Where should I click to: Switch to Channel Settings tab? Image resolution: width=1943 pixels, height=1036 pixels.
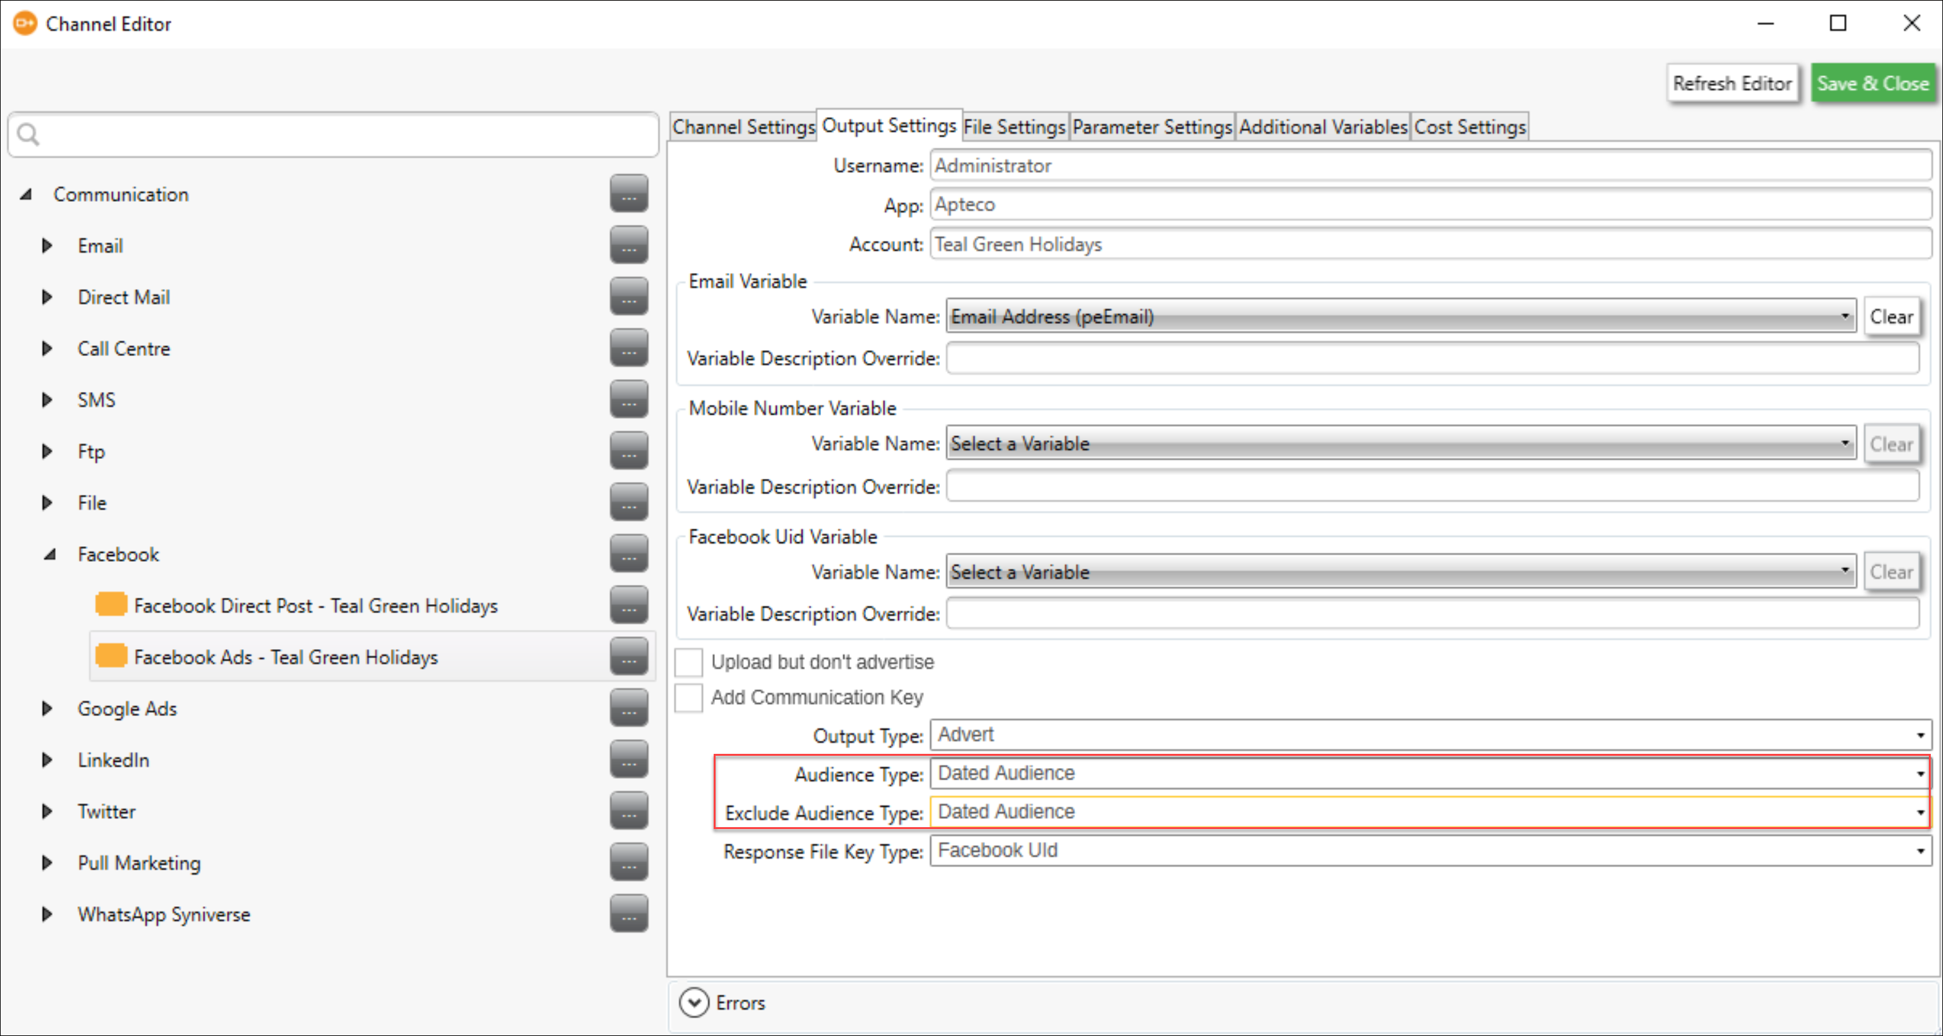[x=744, y=127]
